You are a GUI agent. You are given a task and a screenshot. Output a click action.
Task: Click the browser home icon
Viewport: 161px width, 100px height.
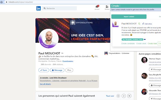(2, 2)
